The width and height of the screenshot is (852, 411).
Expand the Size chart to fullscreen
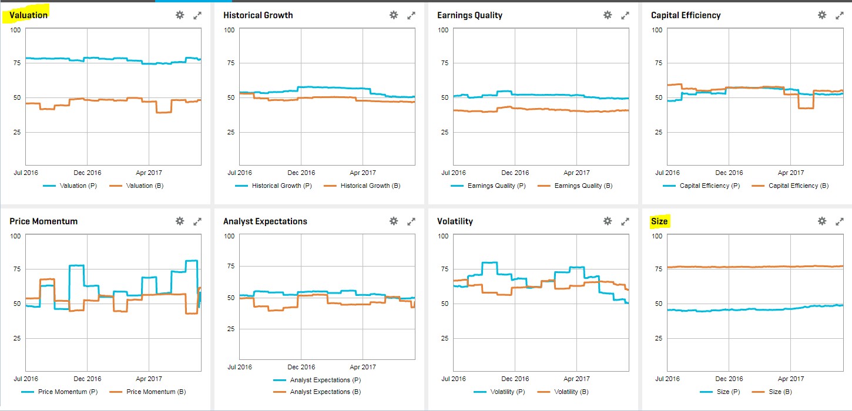[839, 221]
